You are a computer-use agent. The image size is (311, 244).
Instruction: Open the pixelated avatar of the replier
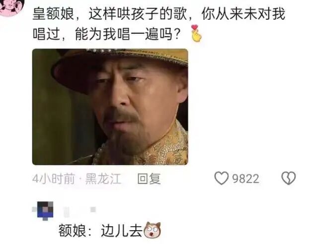(x=45, y=210)
